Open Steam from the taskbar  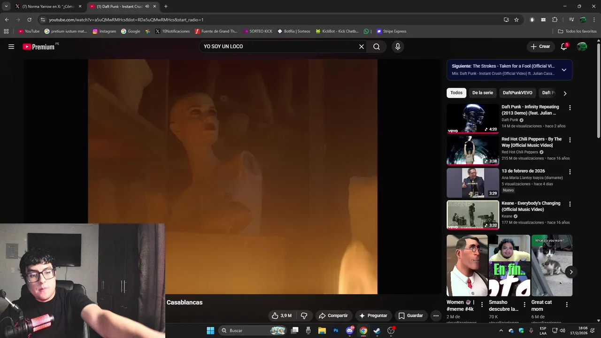point(377,330)
